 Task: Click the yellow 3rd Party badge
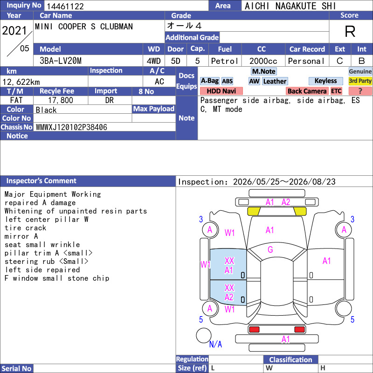[360, 81]
